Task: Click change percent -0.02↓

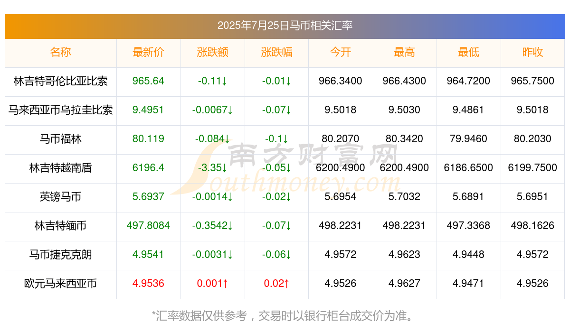Action: (276, 197)
